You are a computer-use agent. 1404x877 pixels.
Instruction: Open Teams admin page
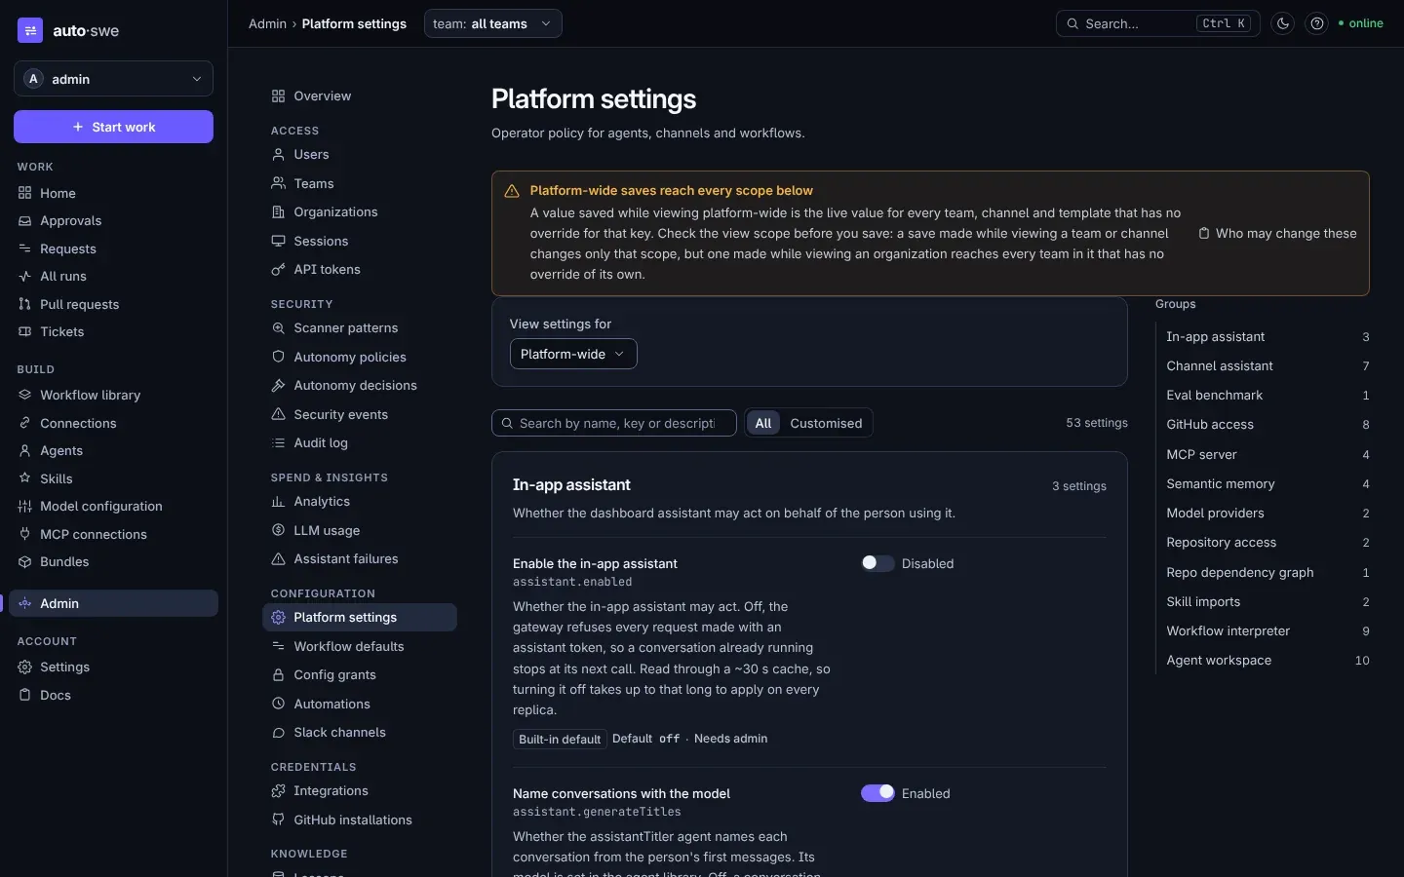coord(360,183)
